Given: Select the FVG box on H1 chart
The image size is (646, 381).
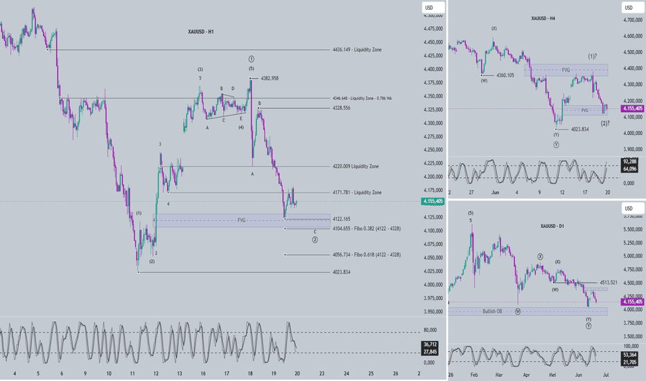Looking at the screenshot, I should (242, 220).
